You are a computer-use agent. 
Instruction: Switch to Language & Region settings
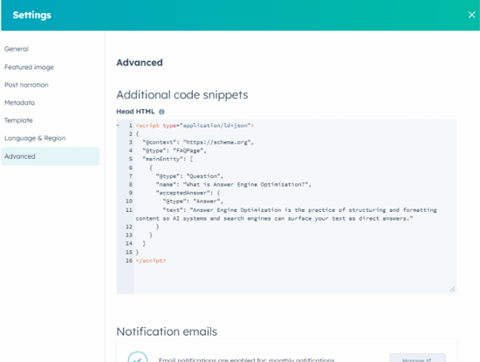(x=35, y=138)
